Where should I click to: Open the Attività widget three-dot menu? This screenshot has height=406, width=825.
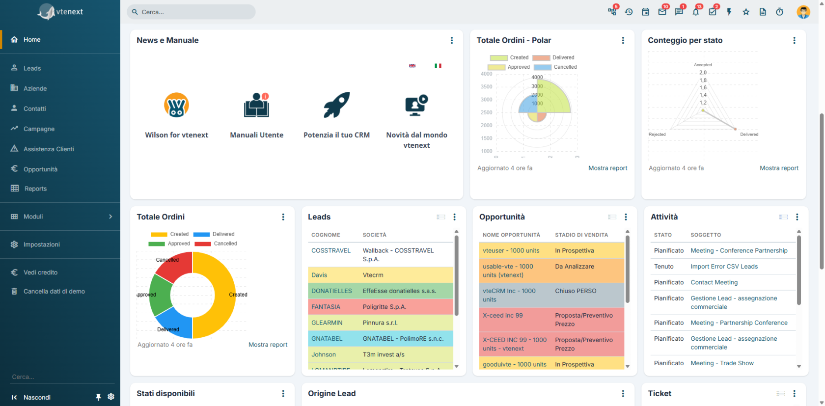click(797, 217)
